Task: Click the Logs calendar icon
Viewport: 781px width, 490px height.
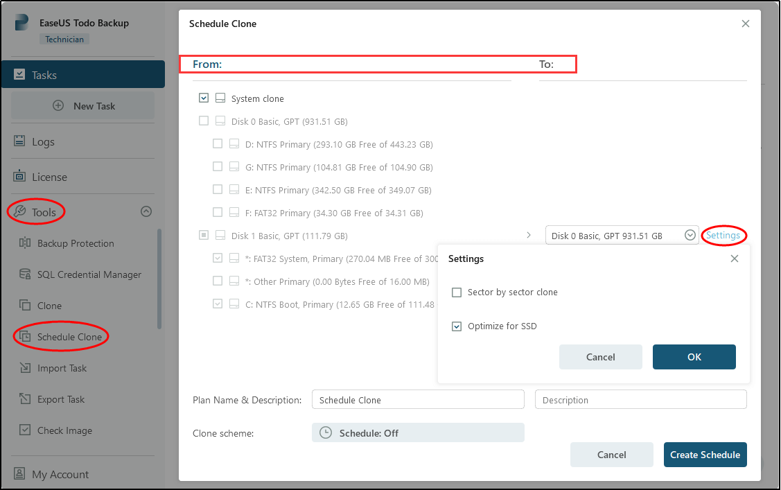Action: coord(19,141)
